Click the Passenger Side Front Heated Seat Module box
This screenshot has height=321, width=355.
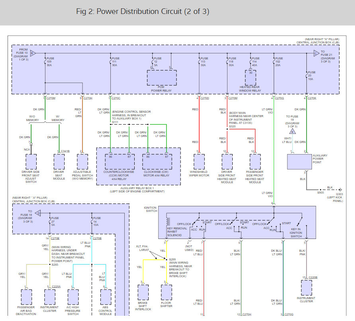[255, 162]
